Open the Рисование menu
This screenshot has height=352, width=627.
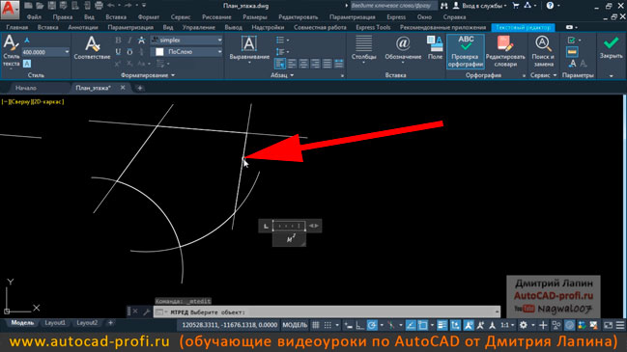coord(216,17)
